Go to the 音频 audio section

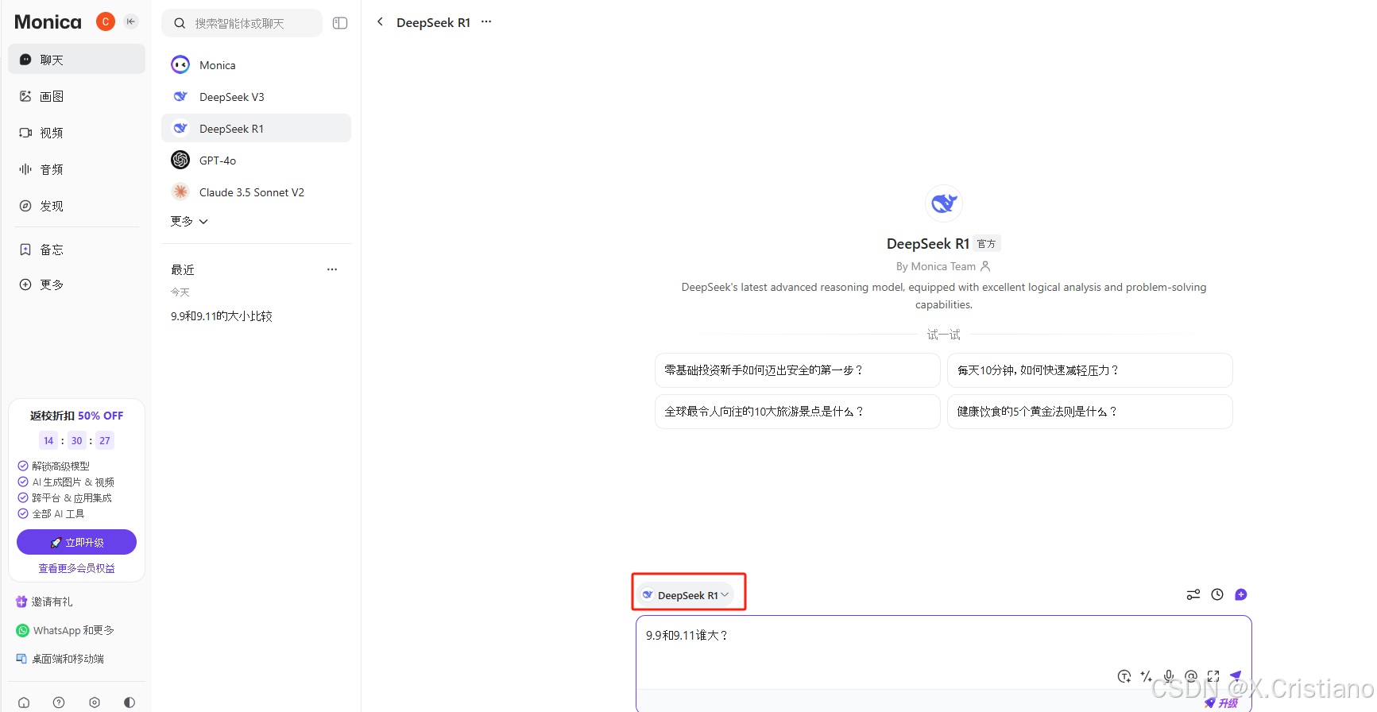[x=76, y=169]
